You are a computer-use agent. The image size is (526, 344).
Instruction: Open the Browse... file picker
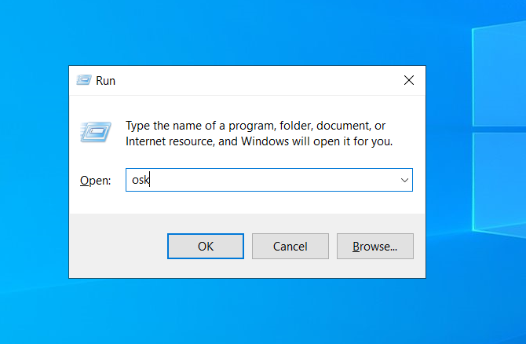point(375,247)
